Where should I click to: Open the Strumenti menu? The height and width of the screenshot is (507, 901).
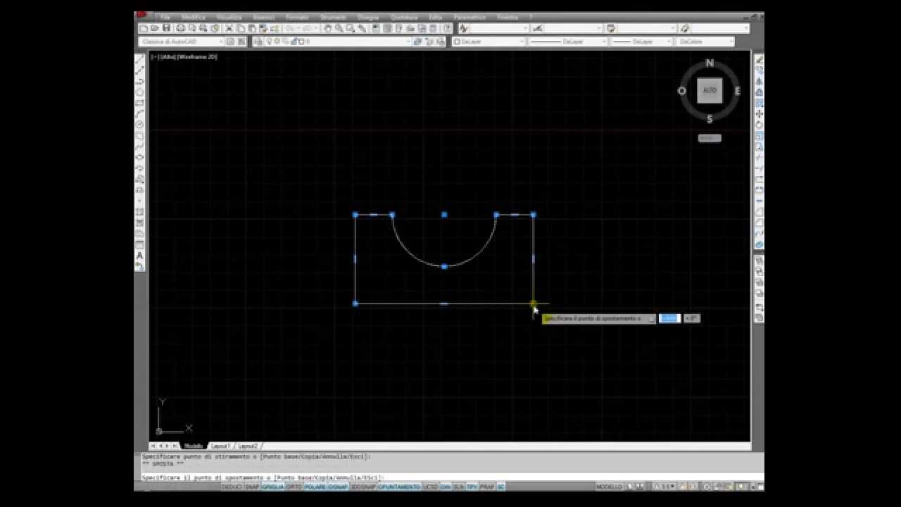coord(333,17)
